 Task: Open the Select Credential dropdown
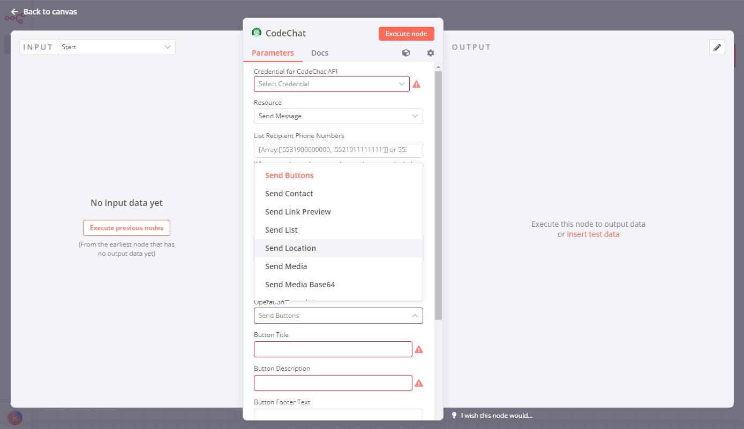[332, 84]
